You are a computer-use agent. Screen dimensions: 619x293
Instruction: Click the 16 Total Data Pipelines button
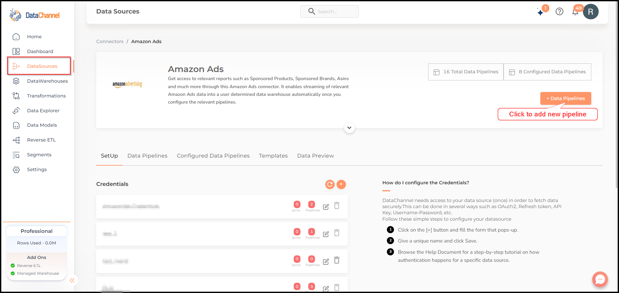466,72
